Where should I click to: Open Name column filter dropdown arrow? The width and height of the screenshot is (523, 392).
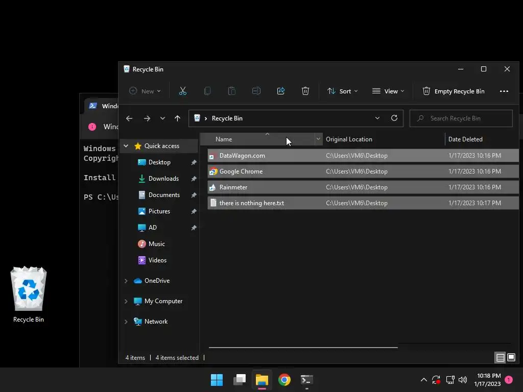pyautogui.click(x=318, y=139)
